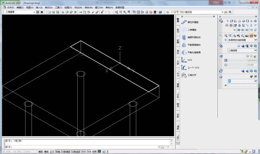The height and width of the screenshot is (154, 260).
Task: Open the 绘图(D) menu
Action: pos(68,7)
